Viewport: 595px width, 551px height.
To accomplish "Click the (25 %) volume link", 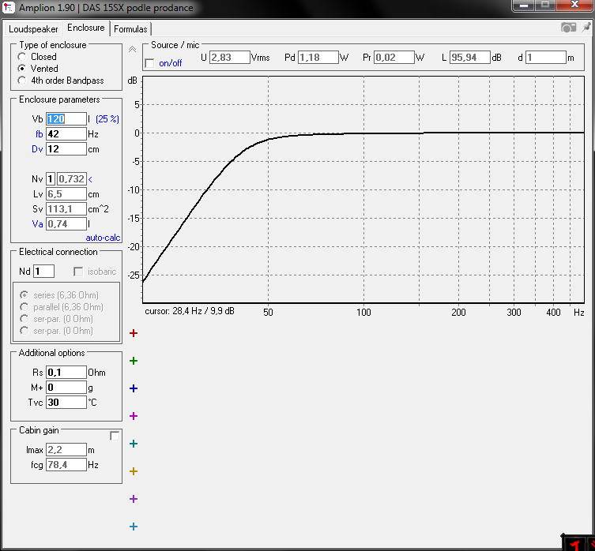I will click(x=107, y=119).
